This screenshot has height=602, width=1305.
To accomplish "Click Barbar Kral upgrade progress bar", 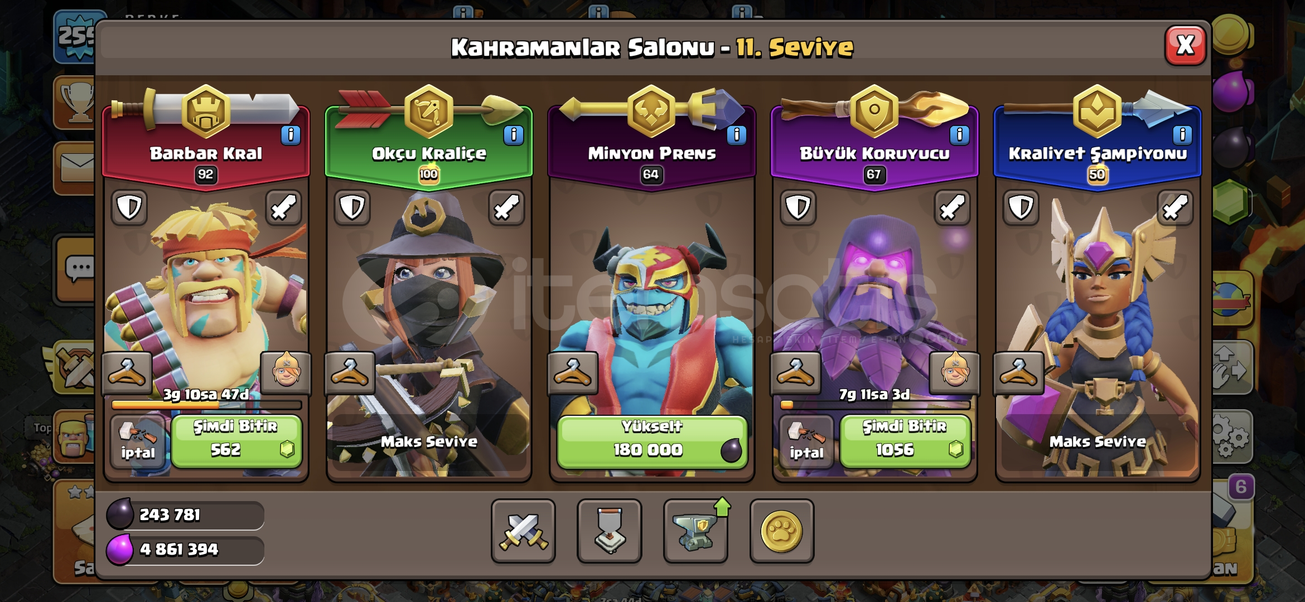I will pos(206,405).
